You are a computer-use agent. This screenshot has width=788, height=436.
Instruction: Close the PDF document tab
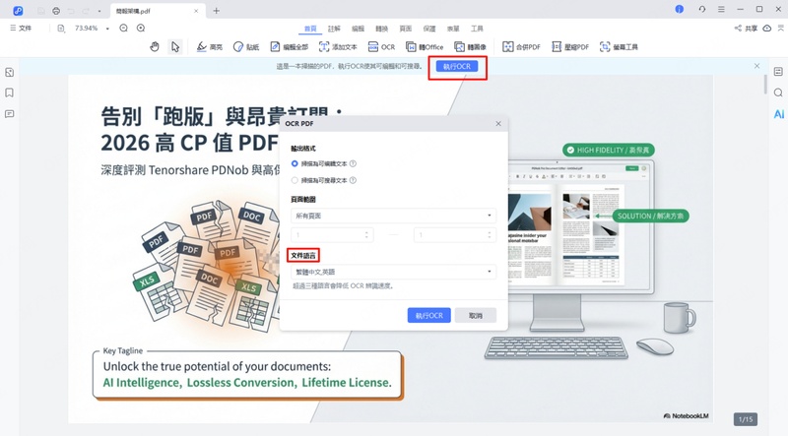point(196,11)
